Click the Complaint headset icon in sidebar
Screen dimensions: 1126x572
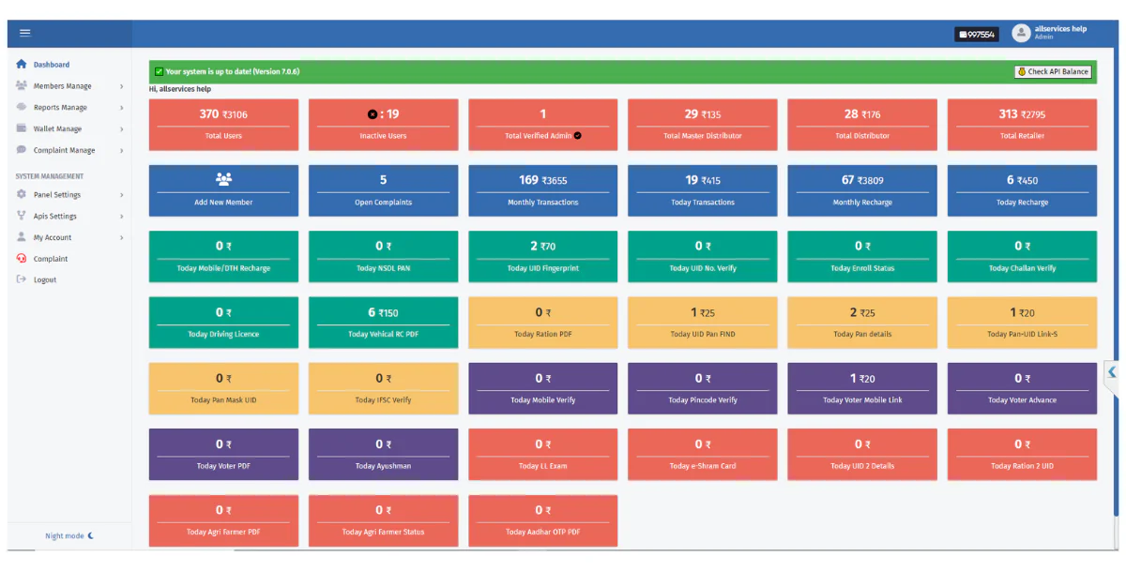tap(22, 259)
